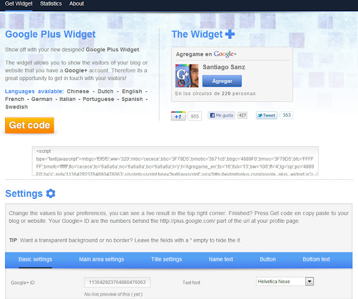
Task: Click the Facebook Me gusta button
Action: [222, 115]
